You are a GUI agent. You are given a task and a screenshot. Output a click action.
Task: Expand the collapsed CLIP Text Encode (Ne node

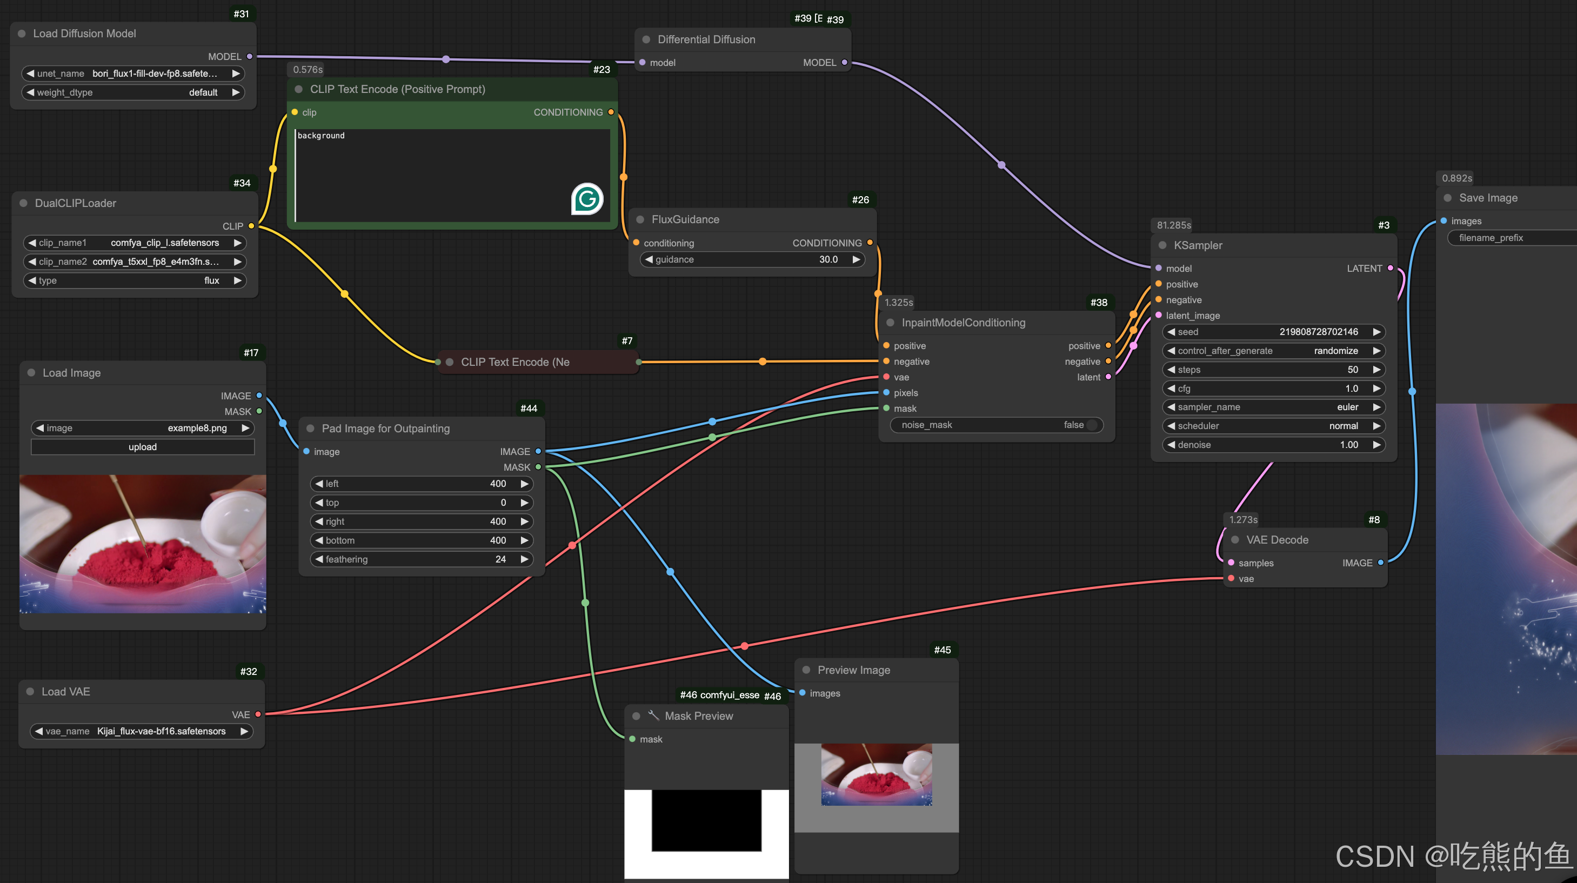[x=449, y=362]
